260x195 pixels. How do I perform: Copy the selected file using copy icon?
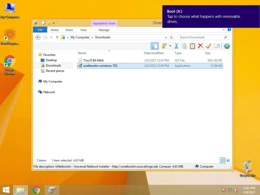[184, 46]
